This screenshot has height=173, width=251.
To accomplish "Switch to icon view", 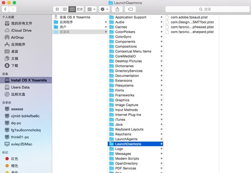I will coord(57,9).
